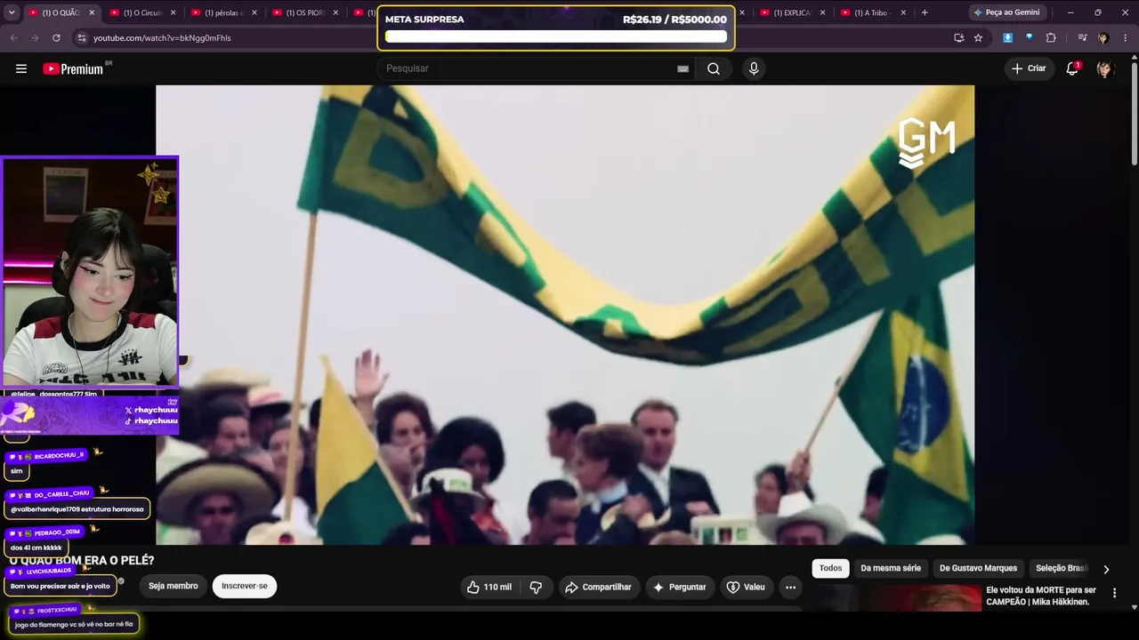Select the Todos filter chip

(x=830, y=568)
